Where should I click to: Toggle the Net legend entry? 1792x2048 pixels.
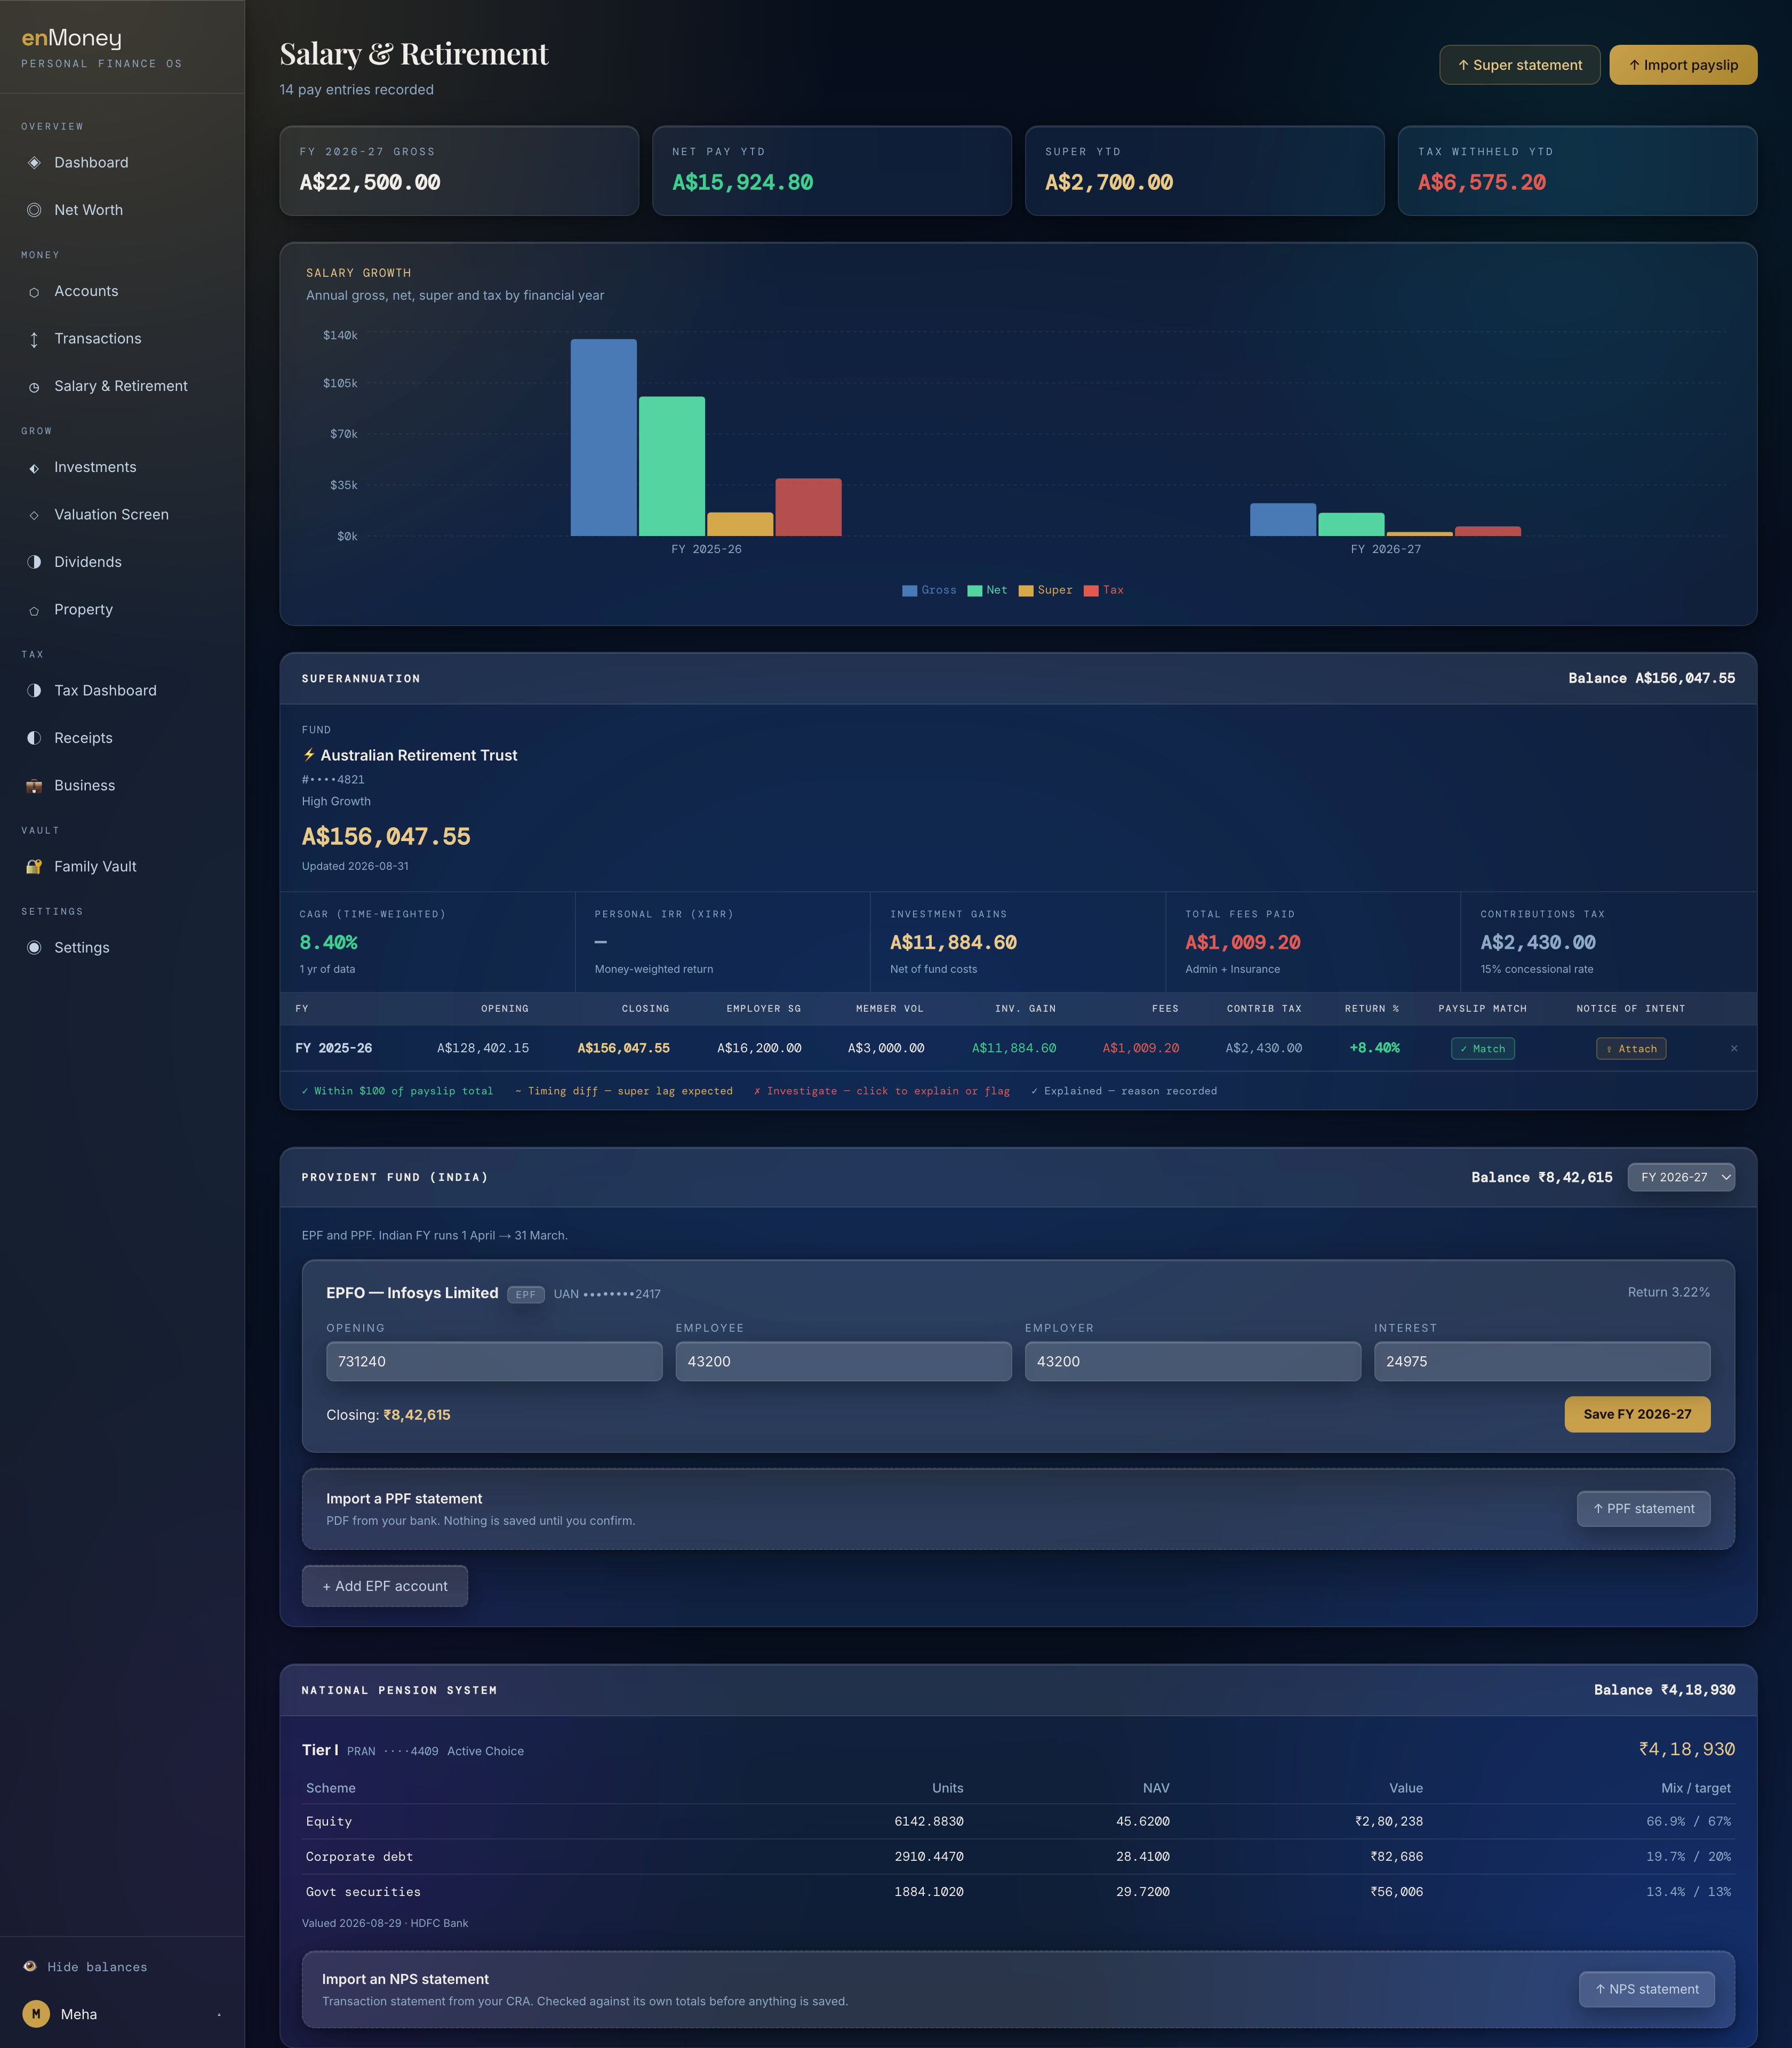[x=987, y=590]
